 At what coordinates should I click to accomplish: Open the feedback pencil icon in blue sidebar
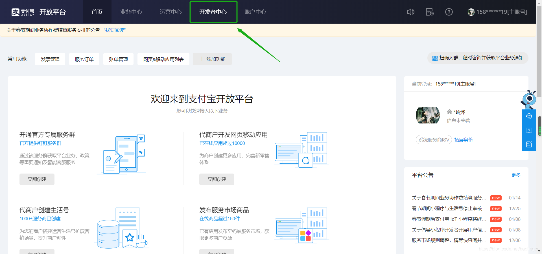[x=529, y=144]
